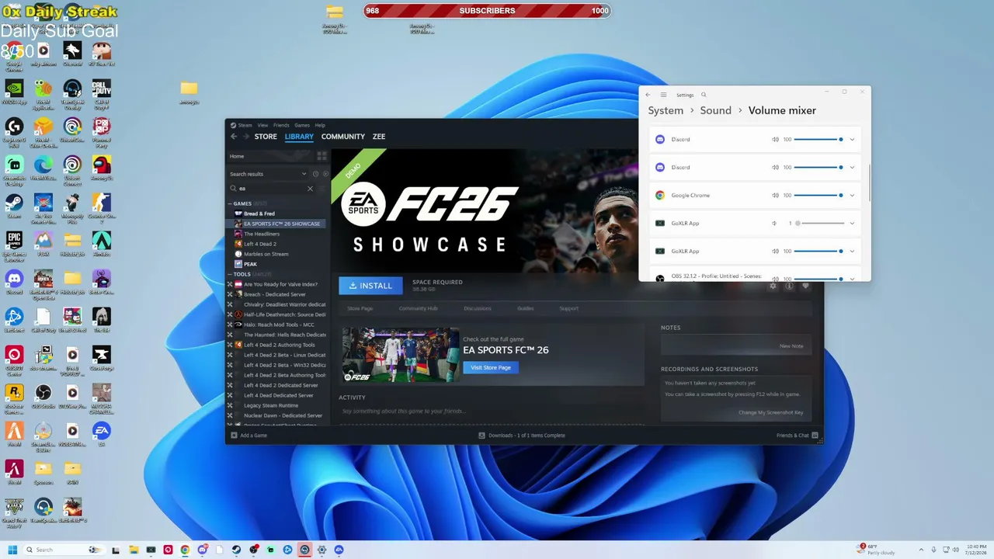Screen dimensions: 994x559
Task: Select the Epic Games Launcher desktop icon
Action: pyautogui.click(x=14, y=244)
